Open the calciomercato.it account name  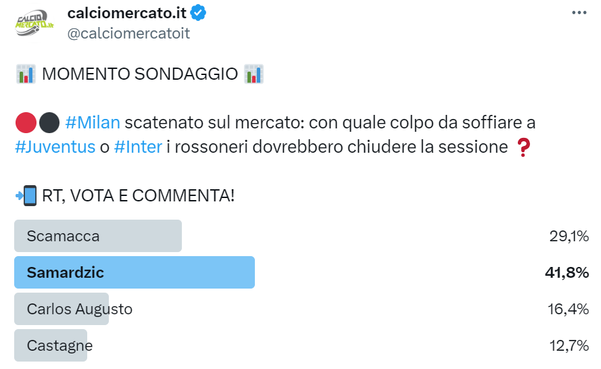126,13
